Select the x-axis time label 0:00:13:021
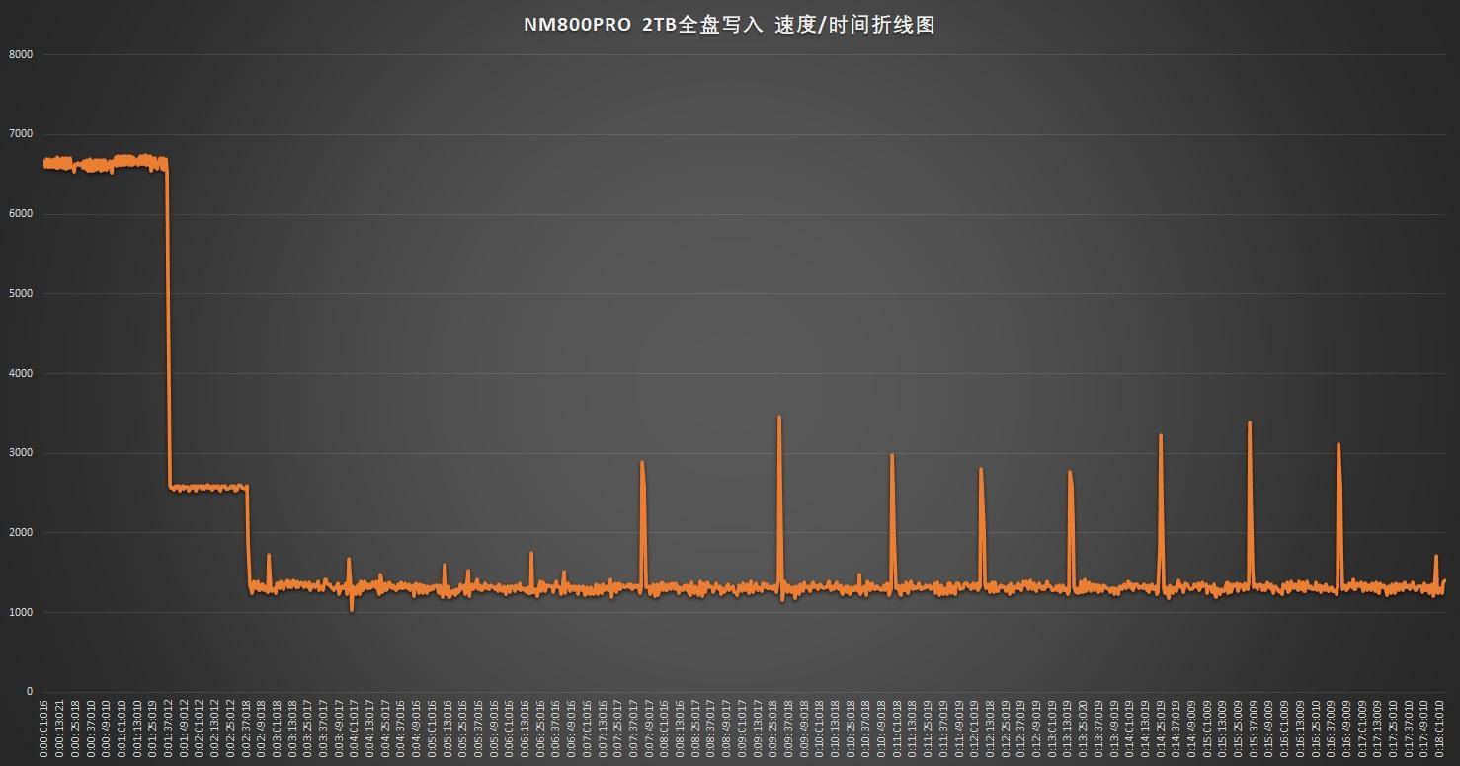The image size is (1460, 766). [x=60, y=728]
